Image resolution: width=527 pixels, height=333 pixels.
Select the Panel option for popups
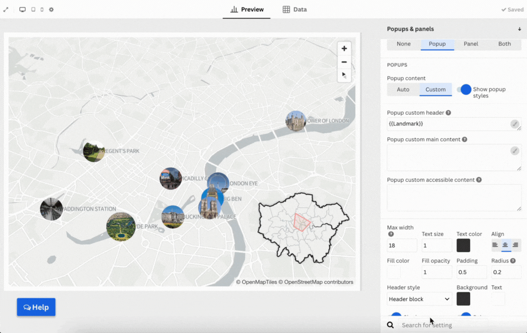(471, 44)
